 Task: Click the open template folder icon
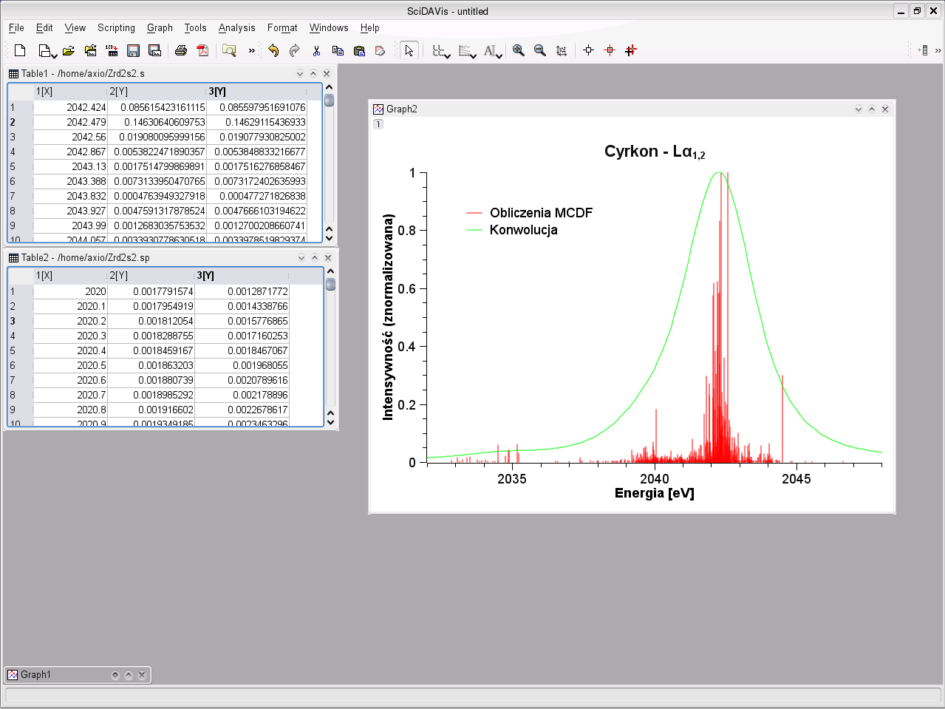(90, 50)
